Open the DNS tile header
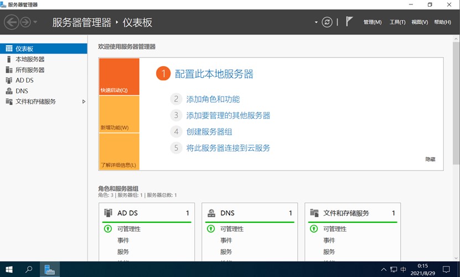460x277 pixels. [x=250, y=213]
